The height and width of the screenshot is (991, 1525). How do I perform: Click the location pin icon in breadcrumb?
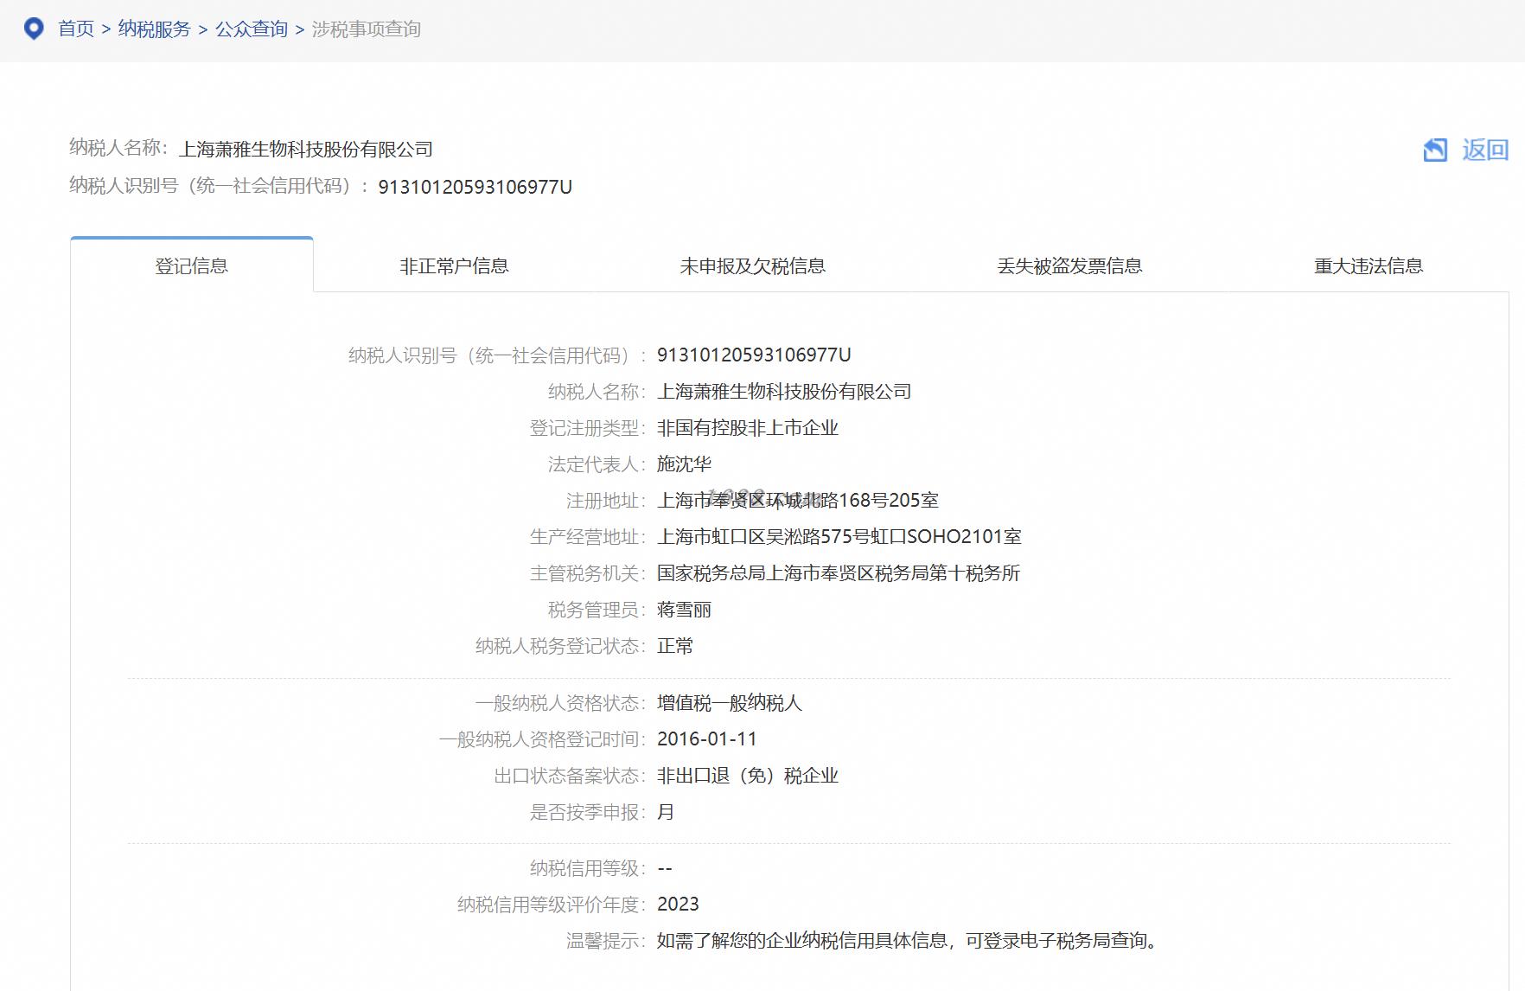pos(34,29)
